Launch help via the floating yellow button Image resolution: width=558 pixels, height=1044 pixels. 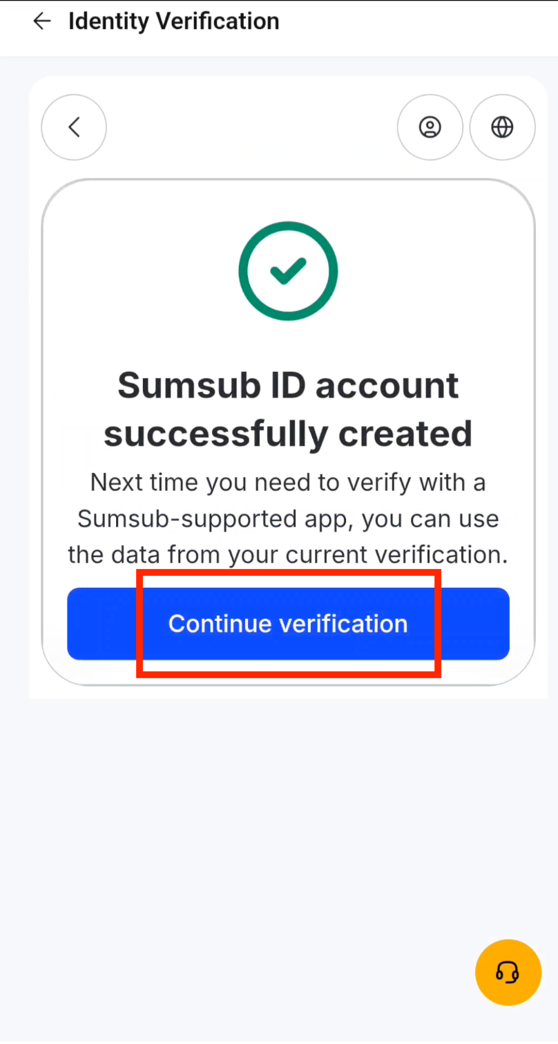(508, 971)
